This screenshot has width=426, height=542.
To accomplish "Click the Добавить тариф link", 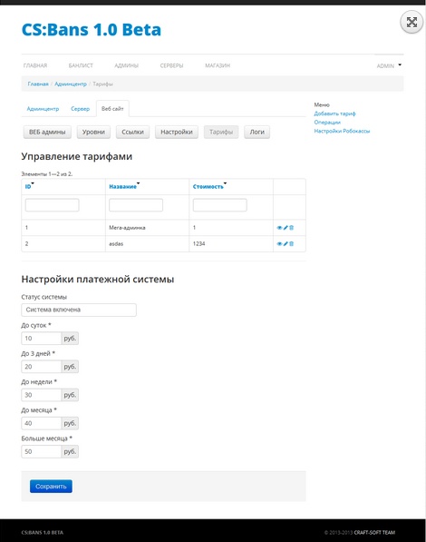I will point(334,113).
